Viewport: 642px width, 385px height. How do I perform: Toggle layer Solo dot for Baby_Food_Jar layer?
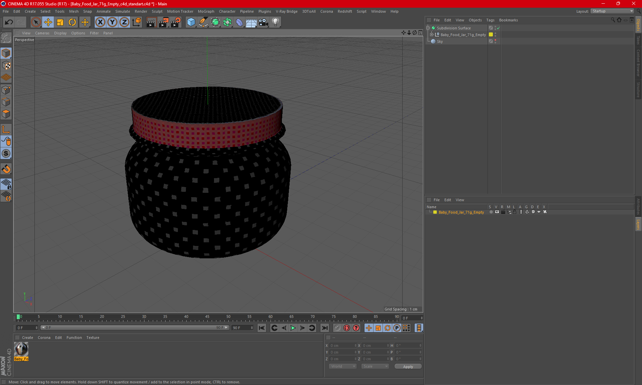(491, 212)
